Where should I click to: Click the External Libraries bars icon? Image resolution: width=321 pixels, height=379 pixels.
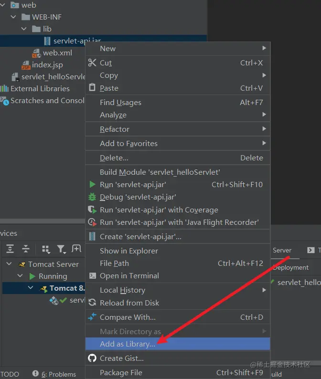coord(4,88)
